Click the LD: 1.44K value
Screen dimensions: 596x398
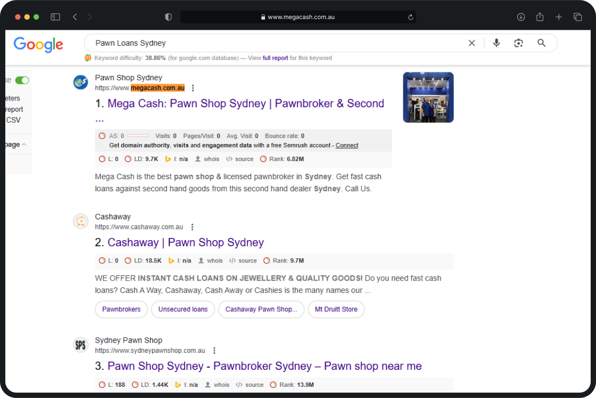(155, 385)
